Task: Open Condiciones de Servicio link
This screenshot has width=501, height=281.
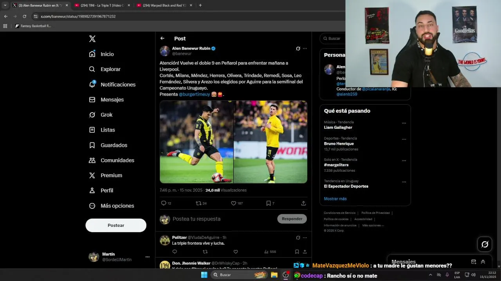Action: [339, 213]
